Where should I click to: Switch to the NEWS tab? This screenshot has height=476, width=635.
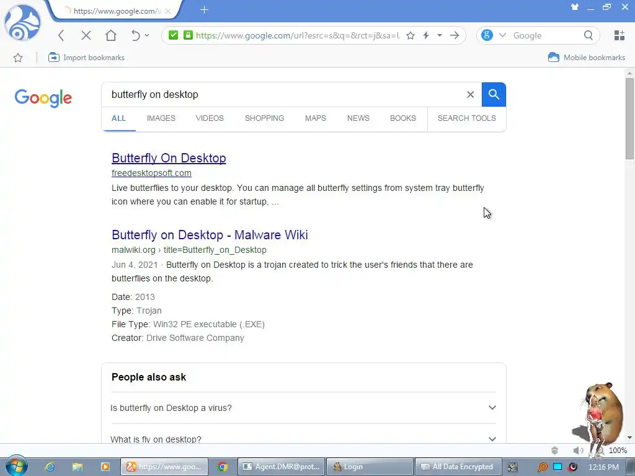click(x=358, y=118)
